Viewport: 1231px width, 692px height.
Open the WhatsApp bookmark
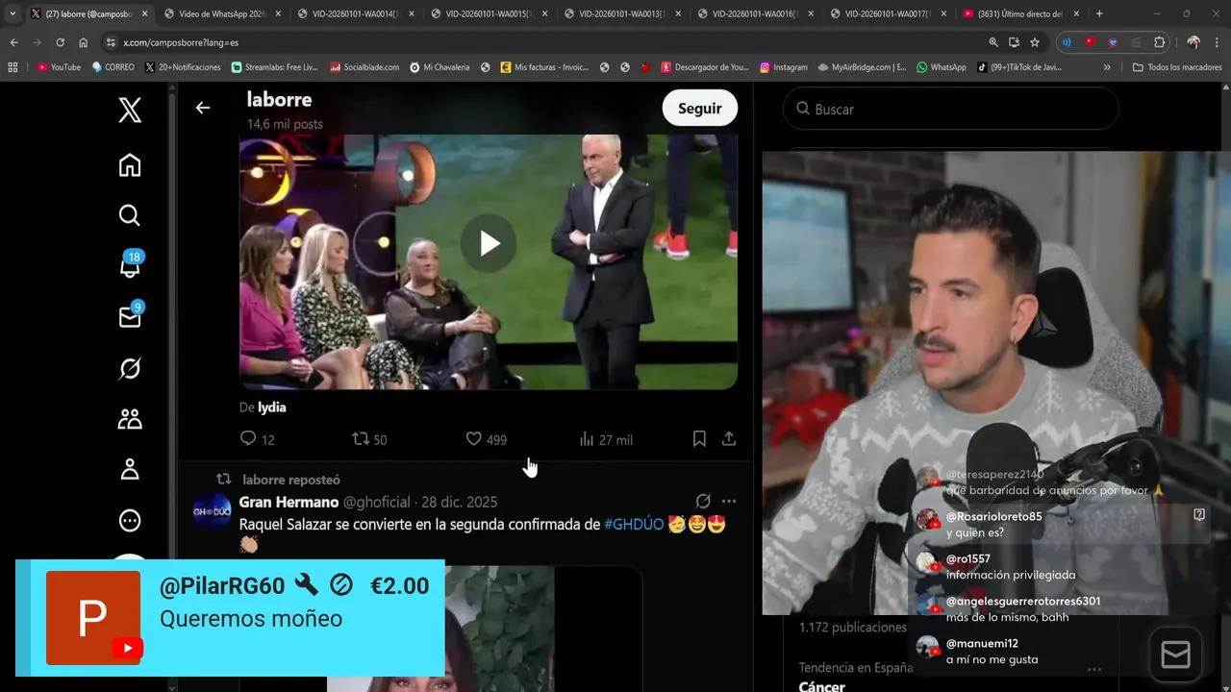click(941, 67)
